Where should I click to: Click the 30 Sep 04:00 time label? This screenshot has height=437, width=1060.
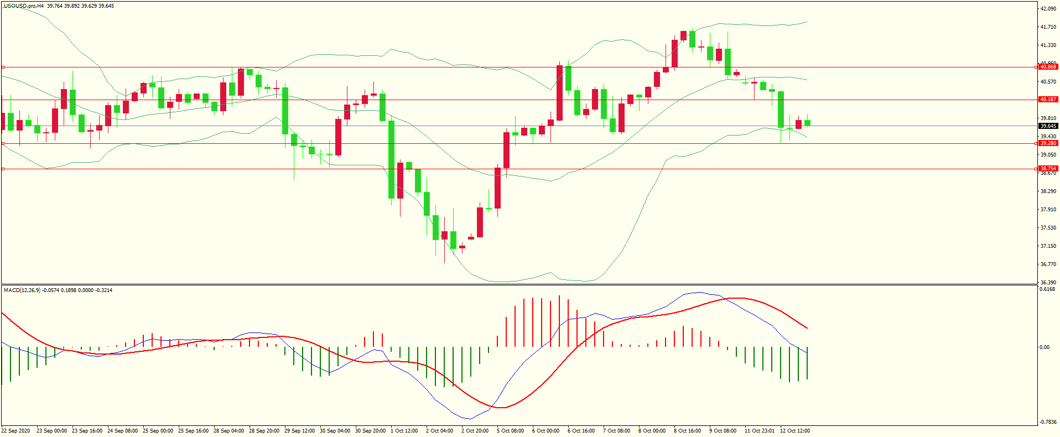coord(335,431)
